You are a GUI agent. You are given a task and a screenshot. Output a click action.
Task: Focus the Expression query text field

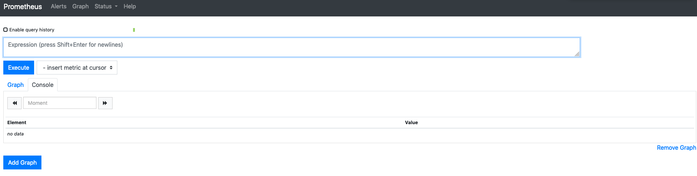point(291,47)
